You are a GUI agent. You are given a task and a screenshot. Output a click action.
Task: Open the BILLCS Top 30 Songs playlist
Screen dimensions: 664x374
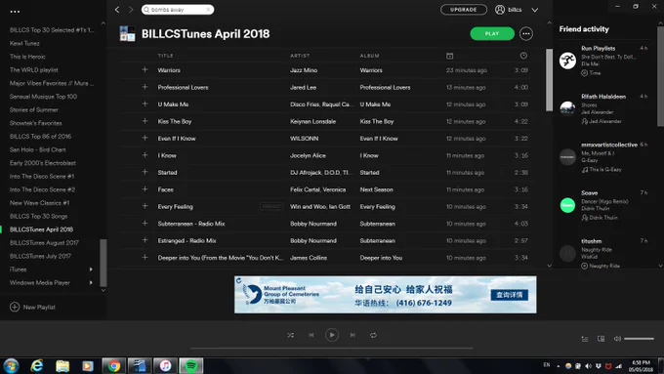coord(38,216)
